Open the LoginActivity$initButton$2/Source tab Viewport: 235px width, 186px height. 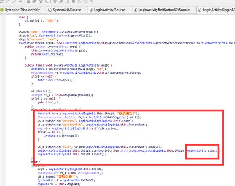pos(164,10)
